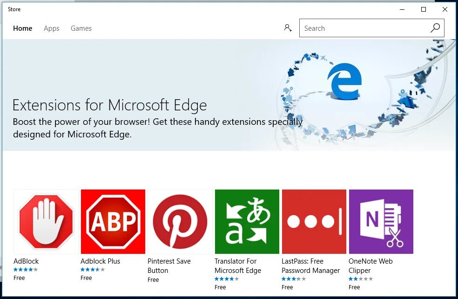
Task: Click the Free label under OneNote Web Clipper
Action: pos(354,287)
